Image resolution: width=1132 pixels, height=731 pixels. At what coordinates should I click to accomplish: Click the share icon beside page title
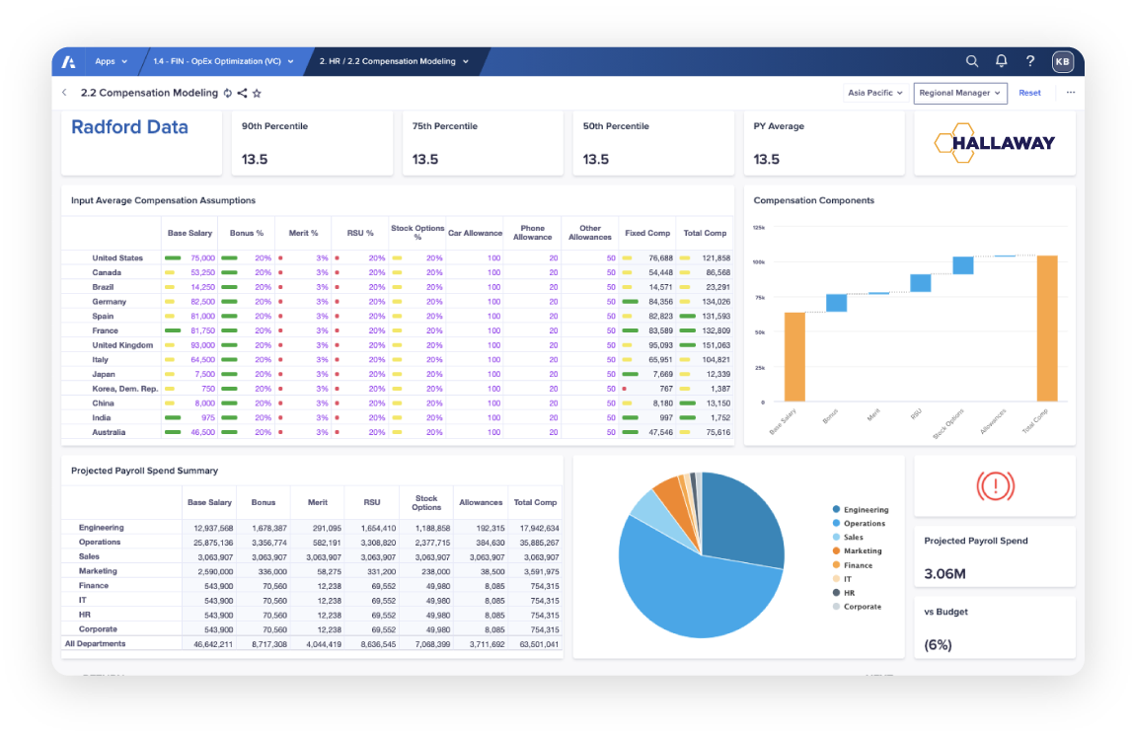pyautogui.click(x=242, y=93)
